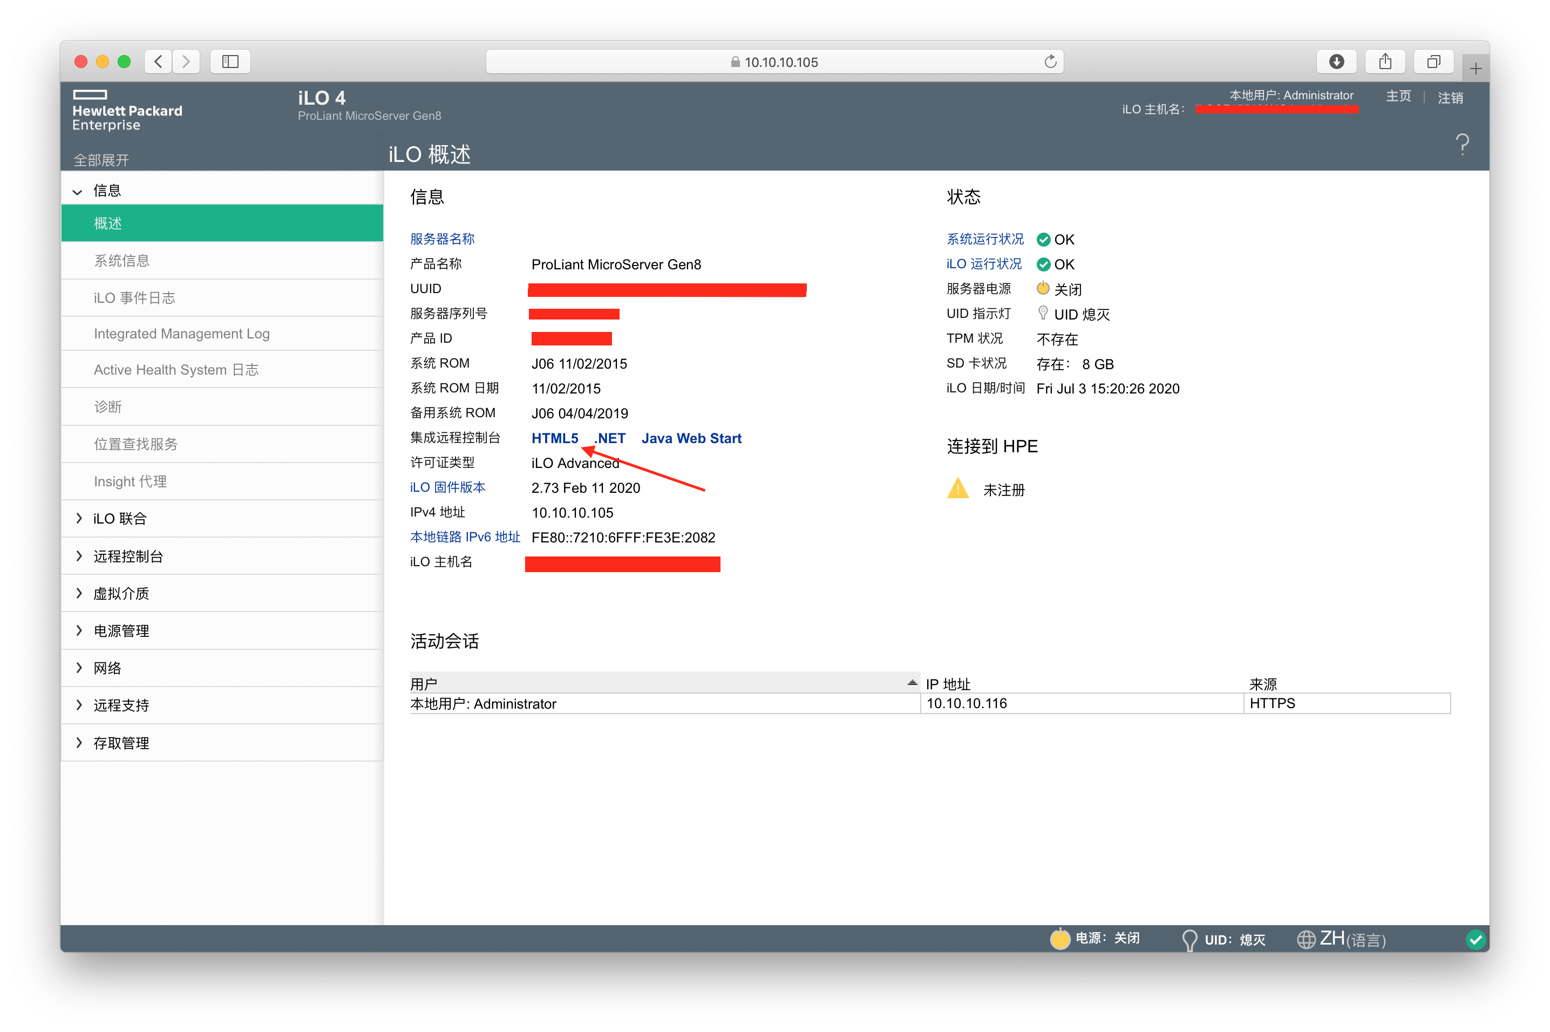
Task: Click 本地链路 IPv6 地址 link
Action: click(x=465, y=537)
